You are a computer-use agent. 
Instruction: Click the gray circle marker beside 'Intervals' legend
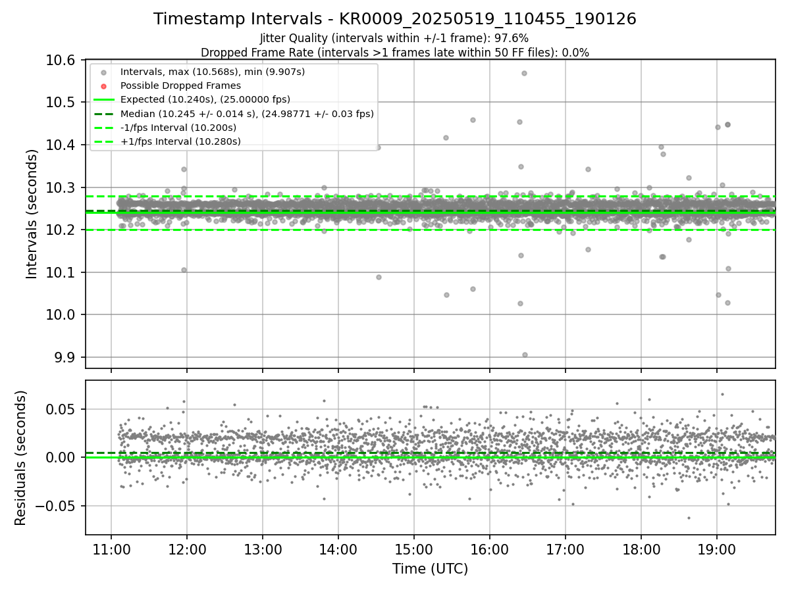103,72
